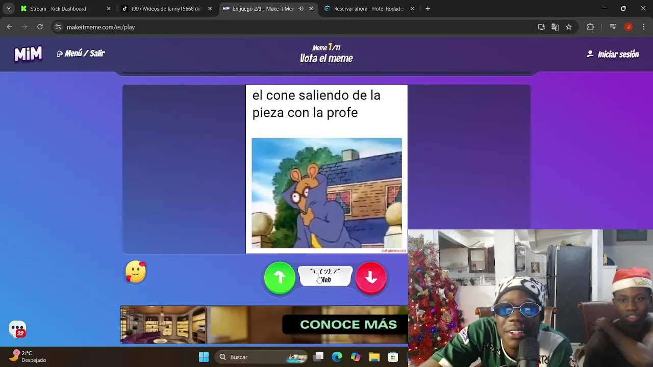Viewport: 653px width, 367px height.
Task: Bookmark this page with star
Action: point(569,27)
